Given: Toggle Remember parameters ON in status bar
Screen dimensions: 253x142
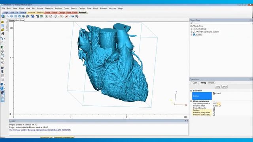Looking at the screenshot, I should [64, 138].
